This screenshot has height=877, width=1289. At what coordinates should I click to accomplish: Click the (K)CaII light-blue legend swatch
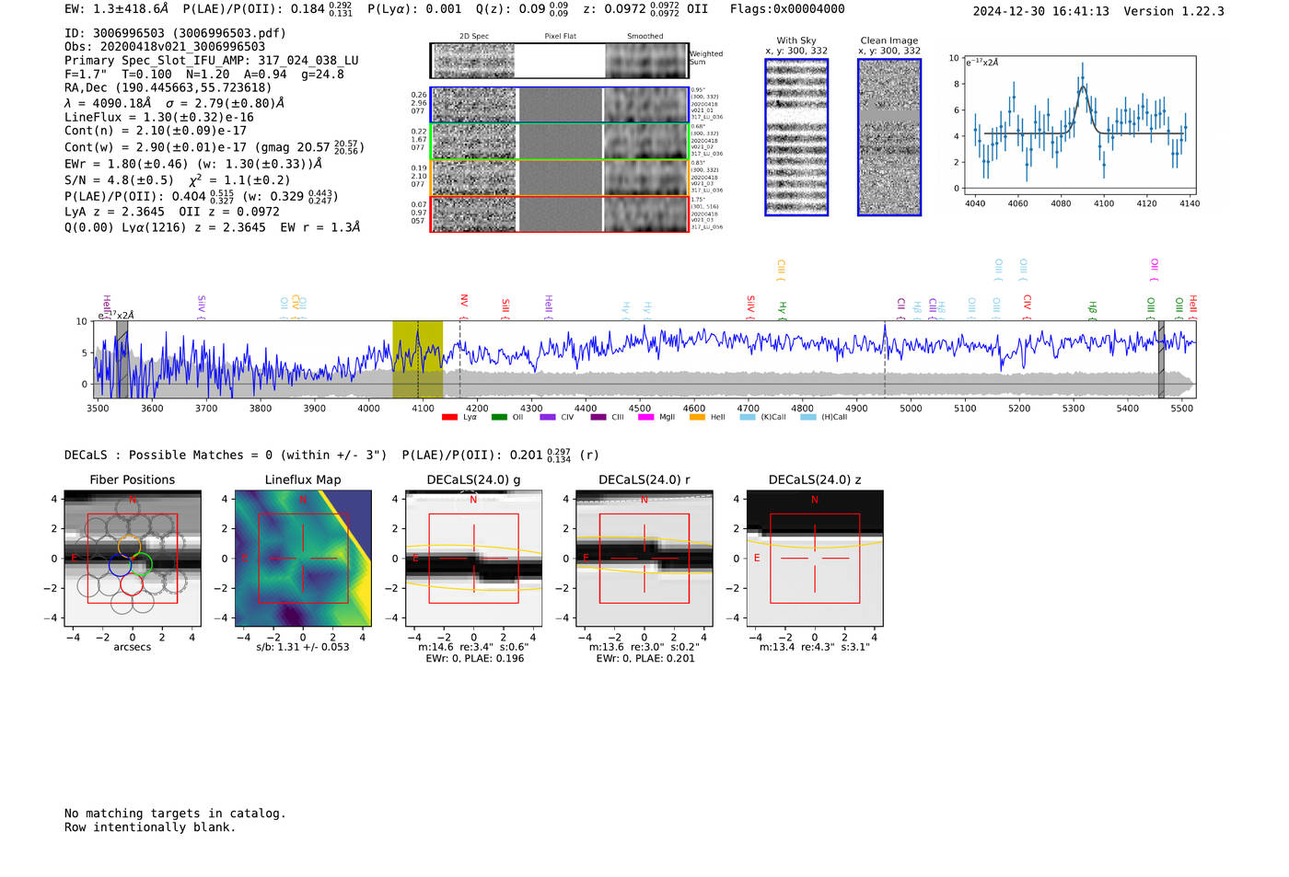point(748,417)
